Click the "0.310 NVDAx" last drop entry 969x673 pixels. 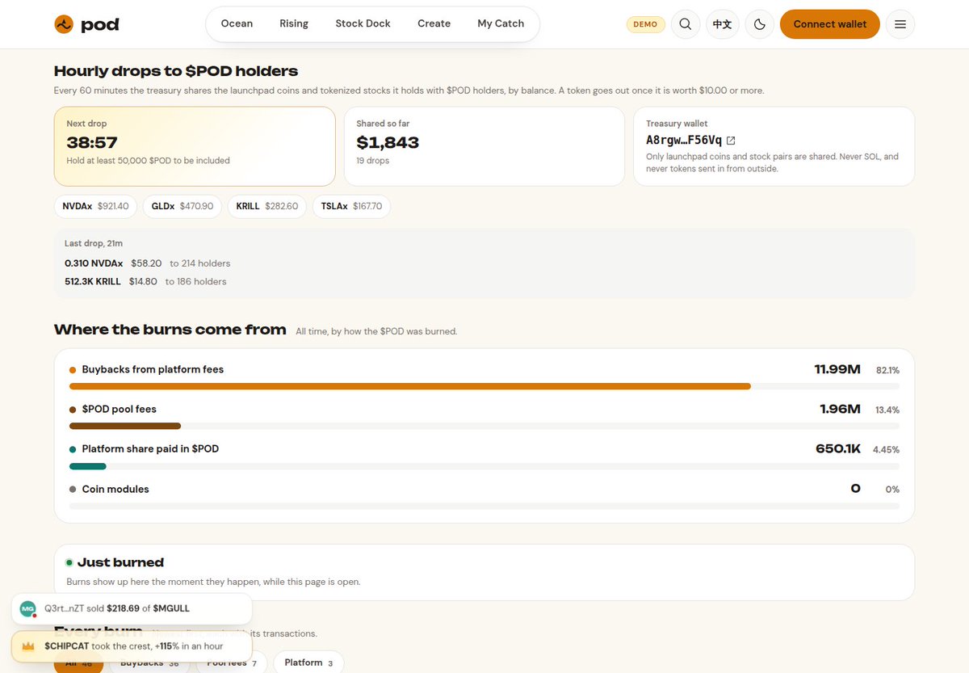coord(94,263)
